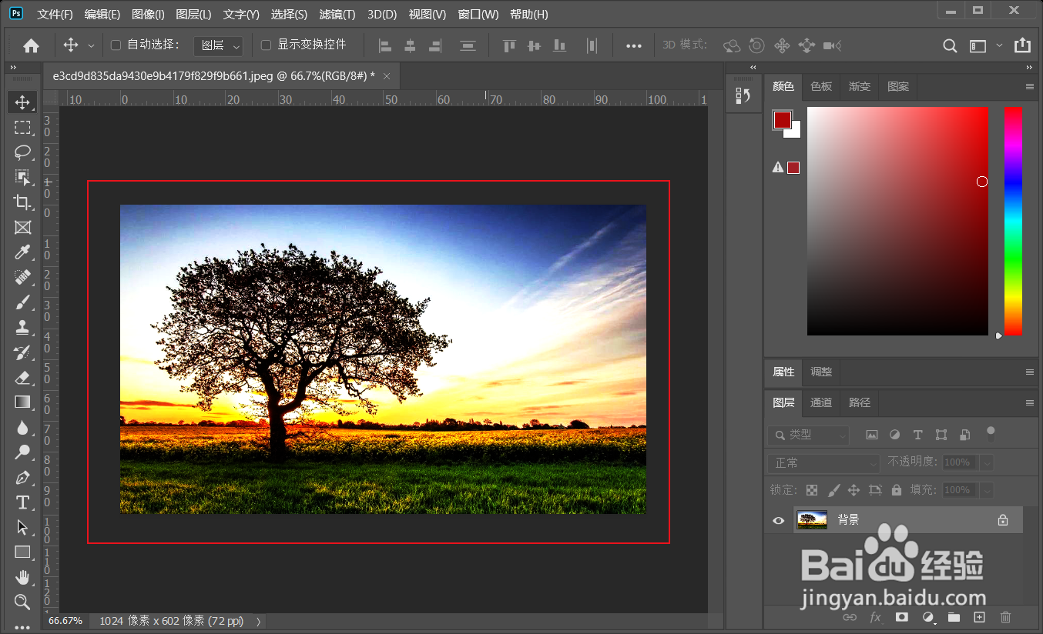Enable the 显示变换控件 checkbox
Screen dimensions: 1043x634
266,45
